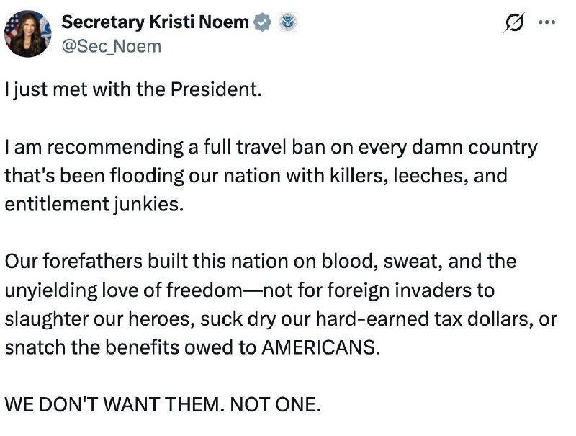Open the profile avatar photo
The image size is (576, 436).
click(28, 33)
